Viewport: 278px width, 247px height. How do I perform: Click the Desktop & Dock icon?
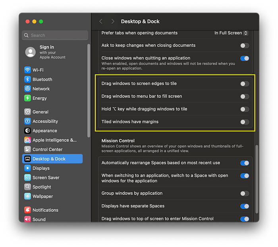(x=27, y=159)
